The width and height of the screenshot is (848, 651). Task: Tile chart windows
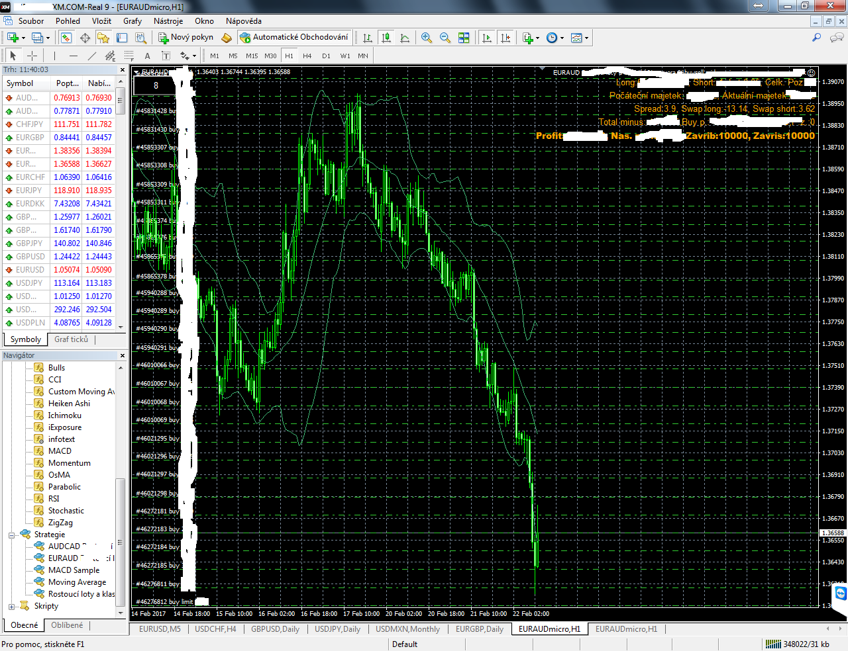click(x=464, y=38)
